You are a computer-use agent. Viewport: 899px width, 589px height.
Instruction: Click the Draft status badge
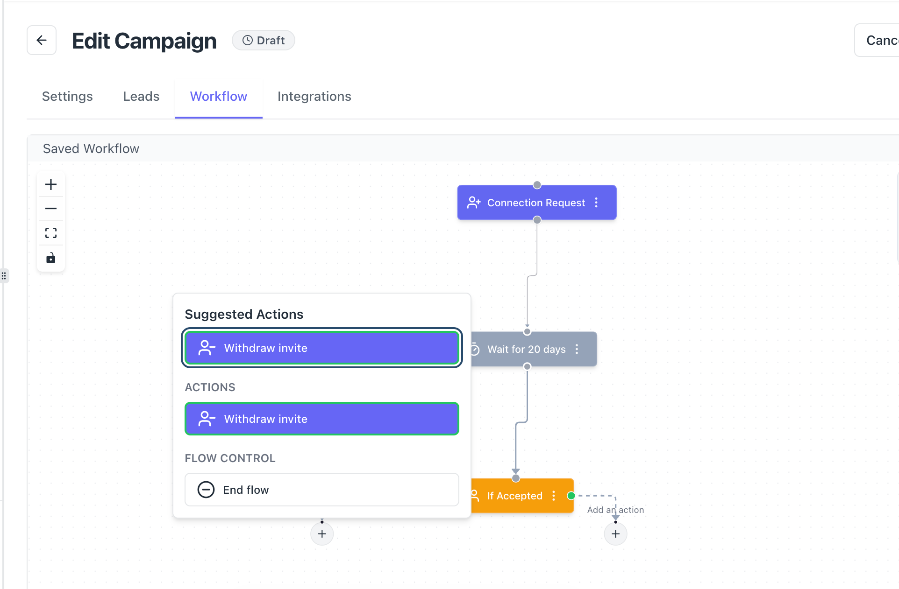pyautogui.click(x=264, y=41)
